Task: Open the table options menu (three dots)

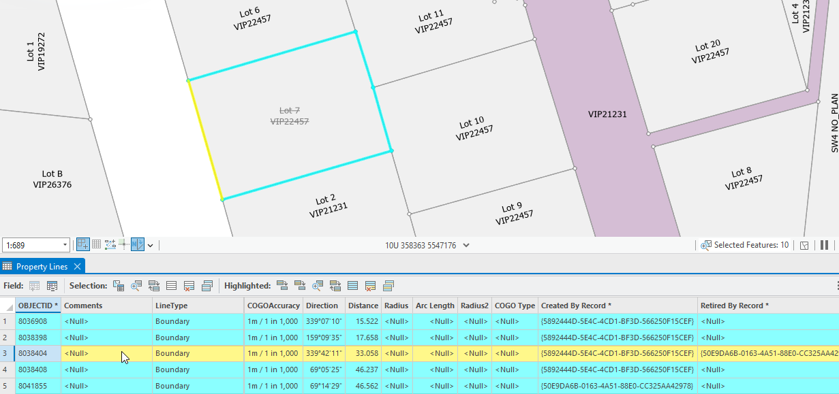Action: click(836, 286)
